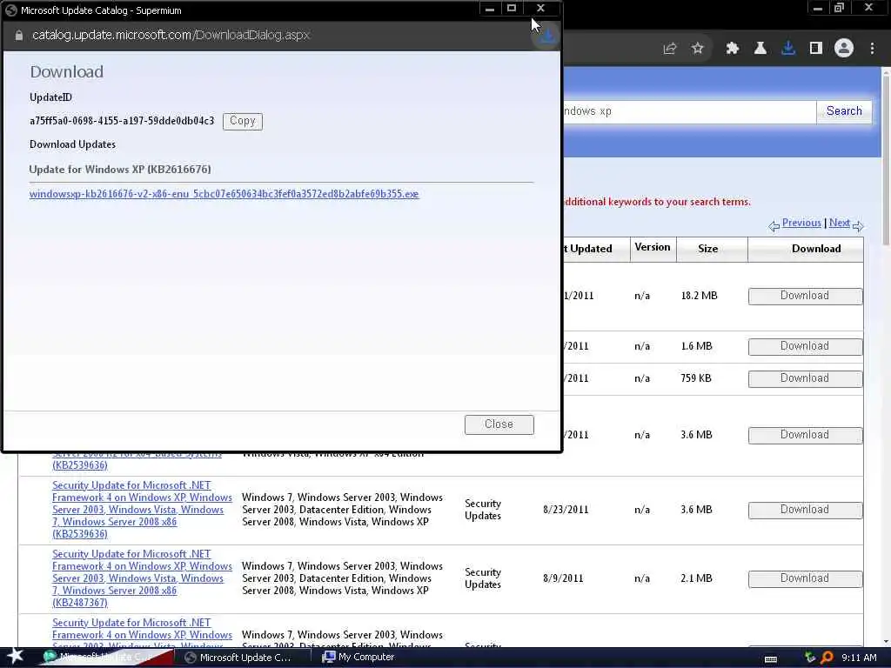Click the Supermium icon in dialog title bar
The width and height of the screenshot is (891, 668).
click(11, 10)
